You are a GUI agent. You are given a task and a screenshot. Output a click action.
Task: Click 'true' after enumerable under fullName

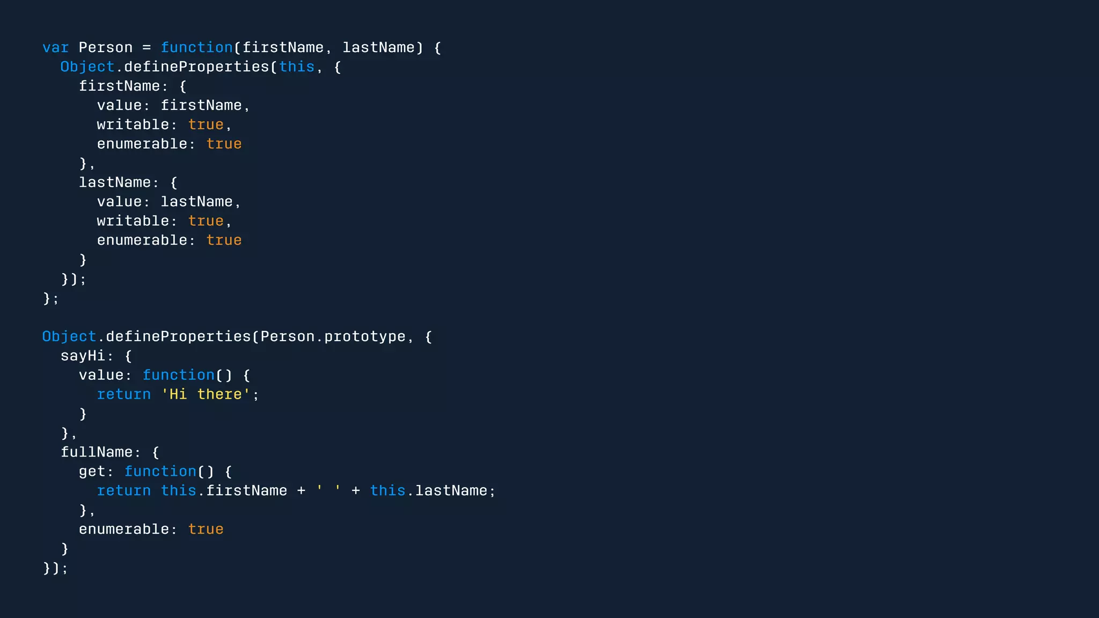206,529
